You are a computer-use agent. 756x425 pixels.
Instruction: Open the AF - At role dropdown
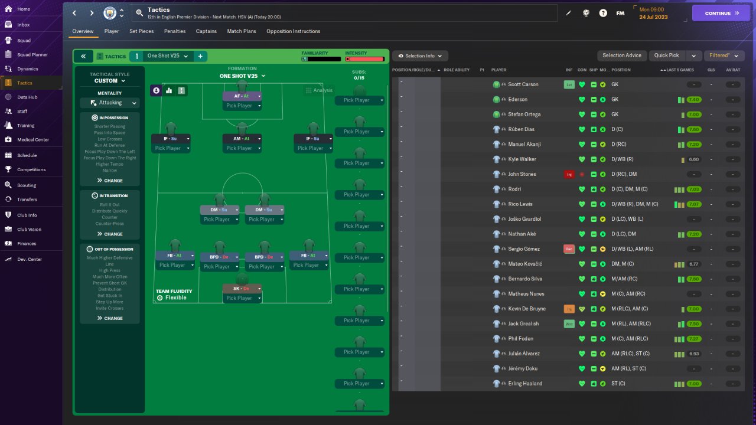coord(242,96)
